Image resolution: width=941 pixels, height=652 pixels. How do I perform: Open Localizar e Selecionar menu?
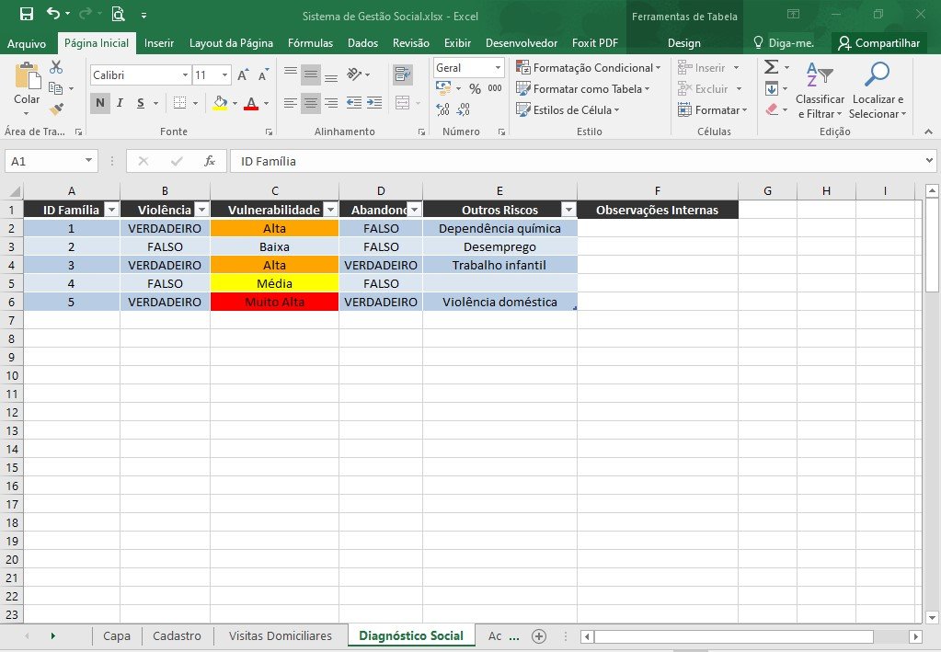878,90
